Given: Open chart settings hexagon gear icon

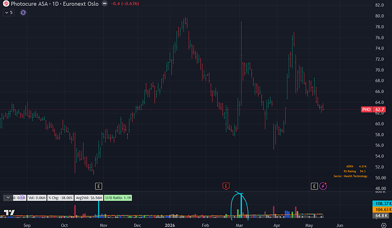Looking at the screenshot, I should [383, 225].
